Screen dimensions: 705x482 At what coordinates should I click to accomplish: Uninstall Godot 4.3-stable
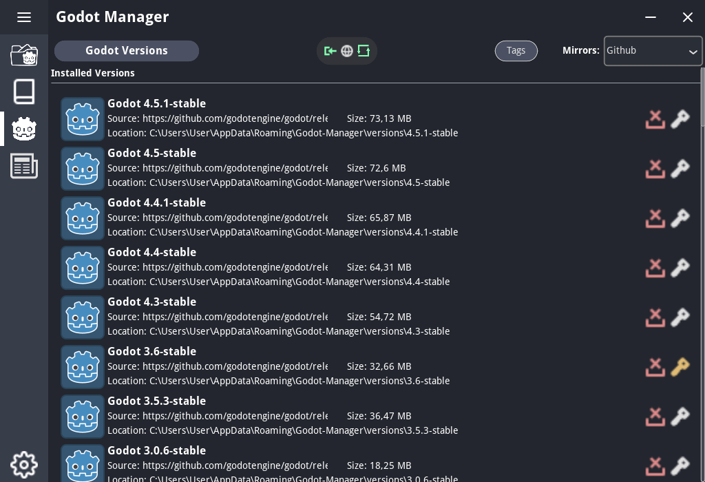655,317
